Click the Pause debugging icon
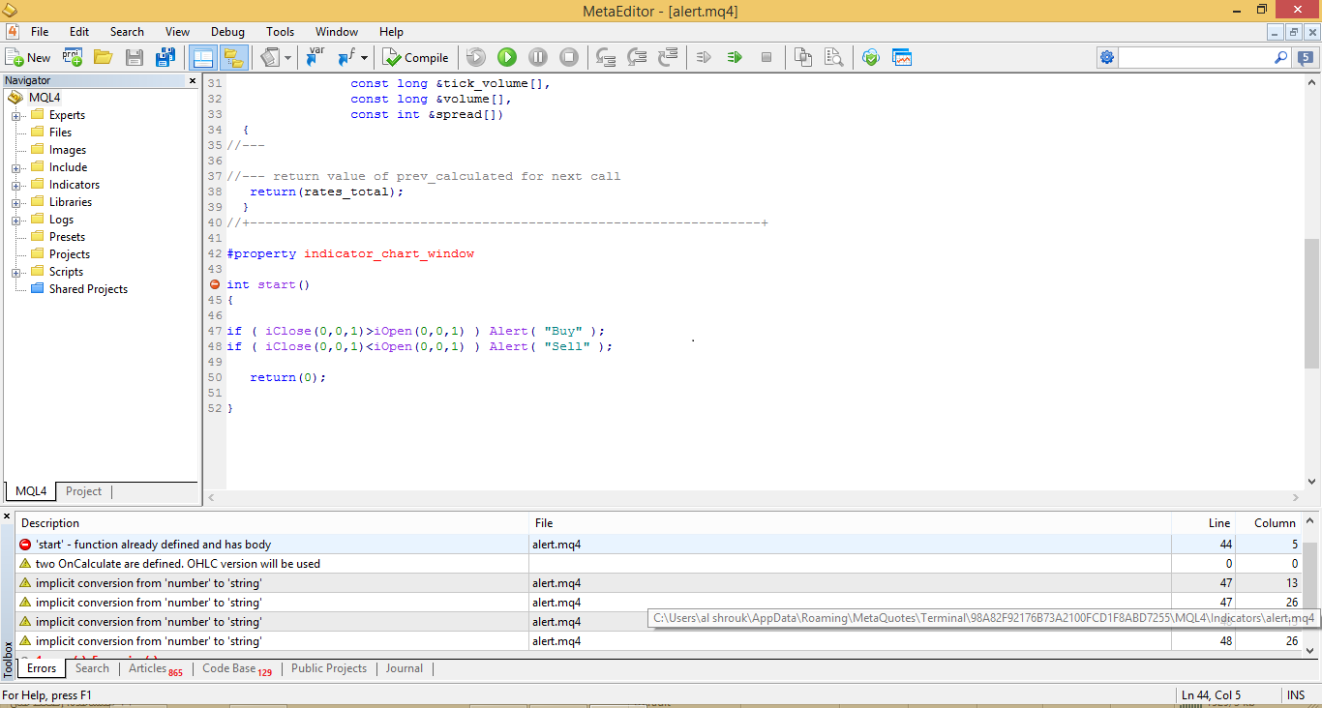Viewport: 1322px width, 708px height. point(538,57)
